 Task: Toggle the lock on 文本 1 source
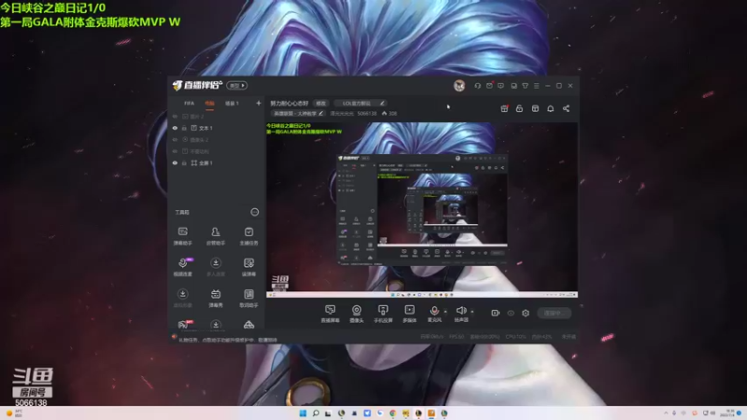tap(184, 128)
